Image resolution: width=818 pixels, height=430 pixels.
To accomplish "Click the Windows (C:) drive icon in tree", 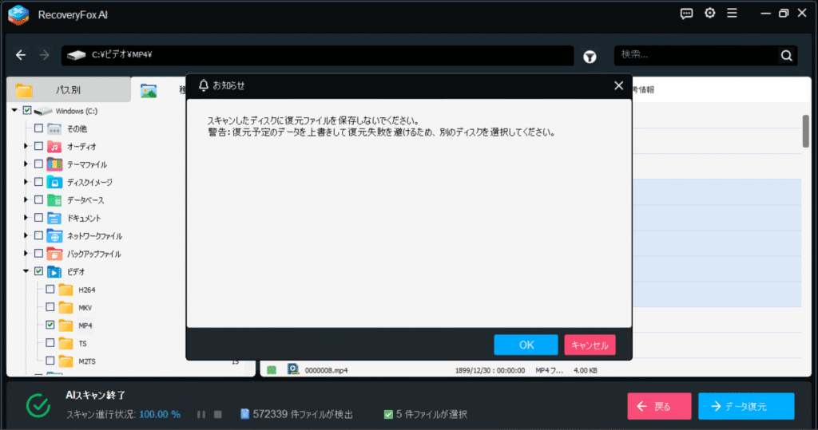I will click(43, 111).
